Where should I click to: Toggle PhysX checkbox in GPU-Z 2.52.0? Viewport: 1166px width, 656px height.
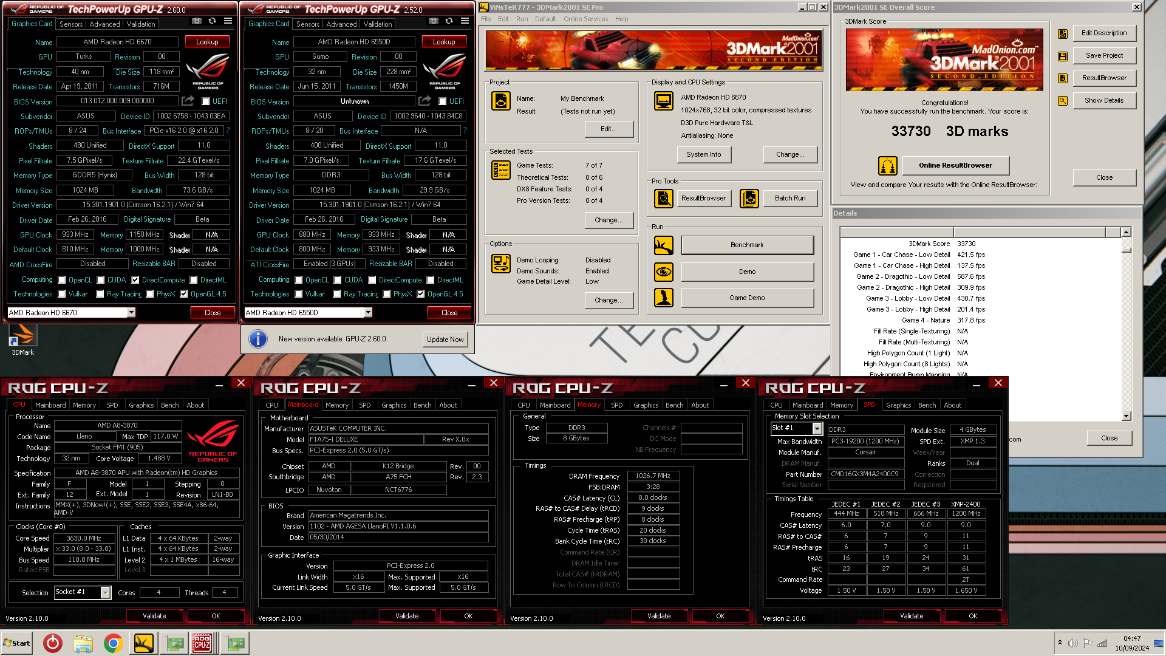pos(386,294)
